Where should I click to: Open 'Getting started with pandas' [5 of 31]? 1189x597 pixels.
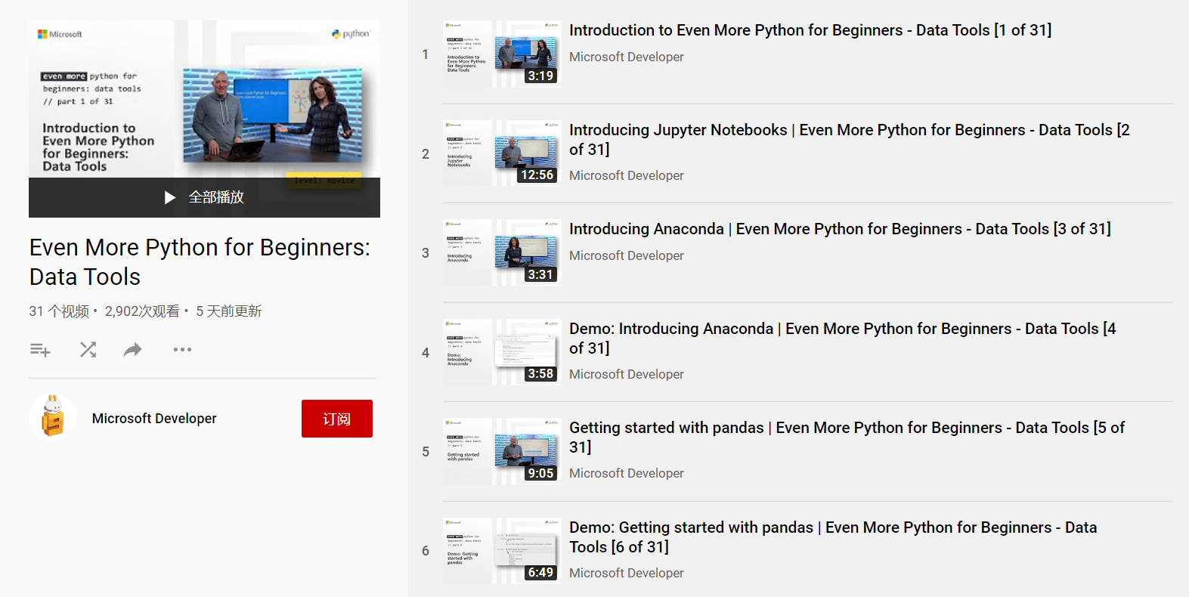tap(847, 438)
